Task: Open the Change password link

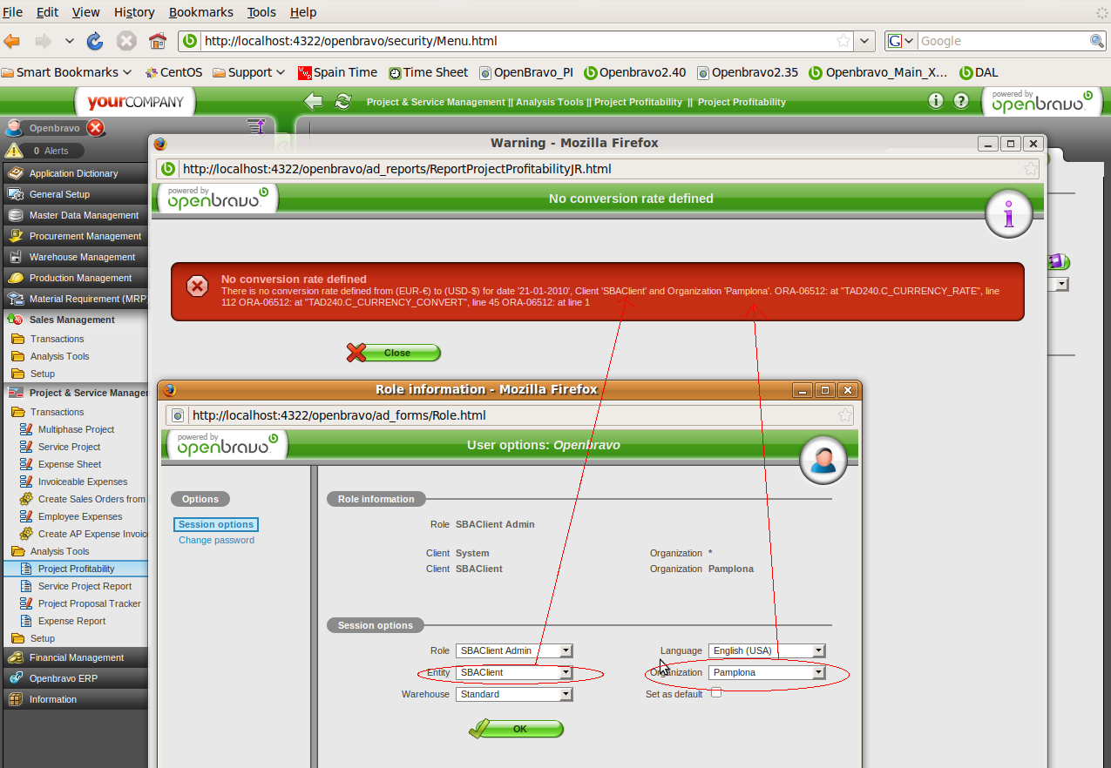Action: (x=216, y=540)
